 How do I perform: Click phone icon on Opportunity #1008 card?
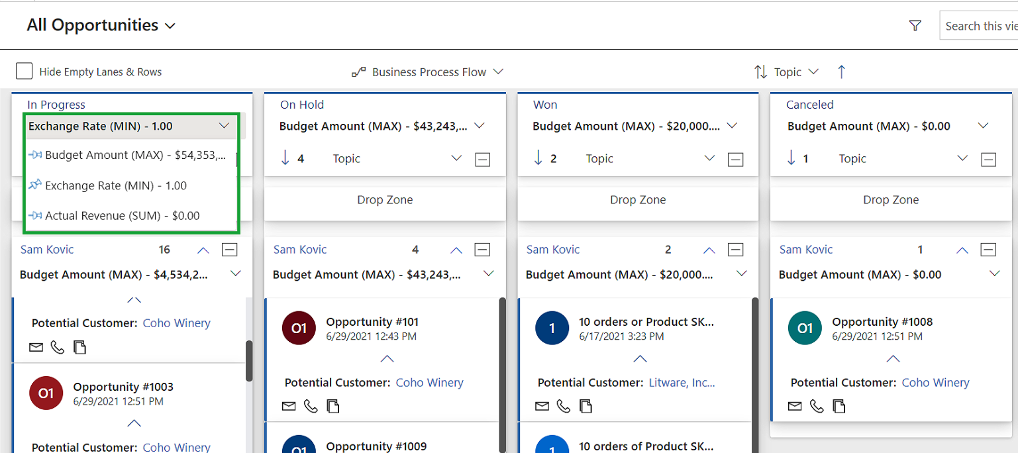(x=817, y=406)
